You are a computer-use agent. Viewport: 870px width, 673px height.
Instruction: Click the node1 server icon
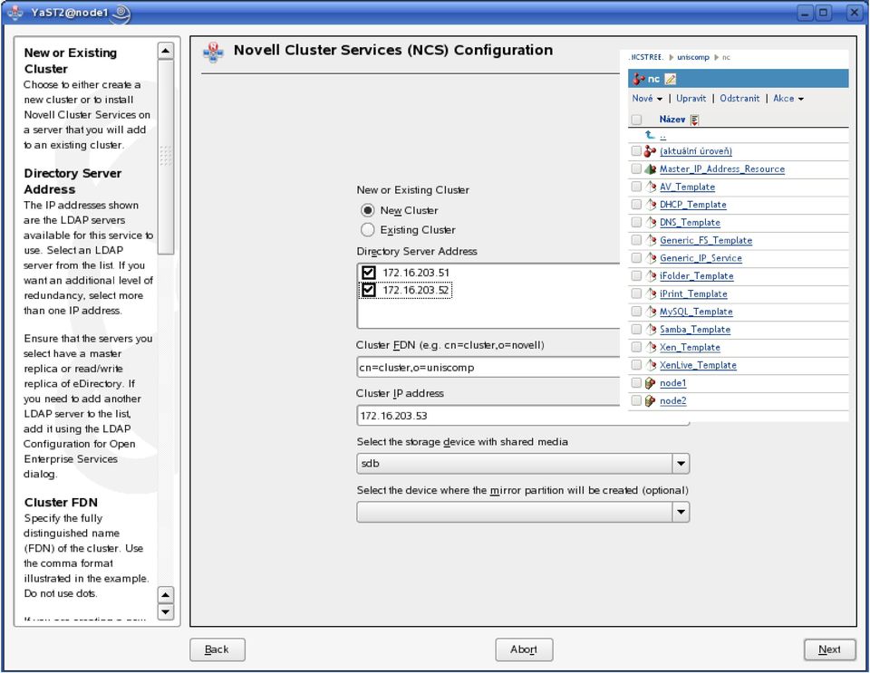point(650,383)
